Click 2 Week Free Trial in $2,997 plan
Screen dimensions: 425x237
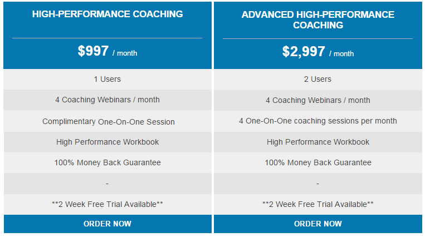tap(318, 204)
